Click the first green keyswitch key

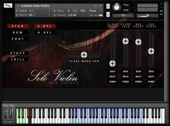click(x=18, y=121)
